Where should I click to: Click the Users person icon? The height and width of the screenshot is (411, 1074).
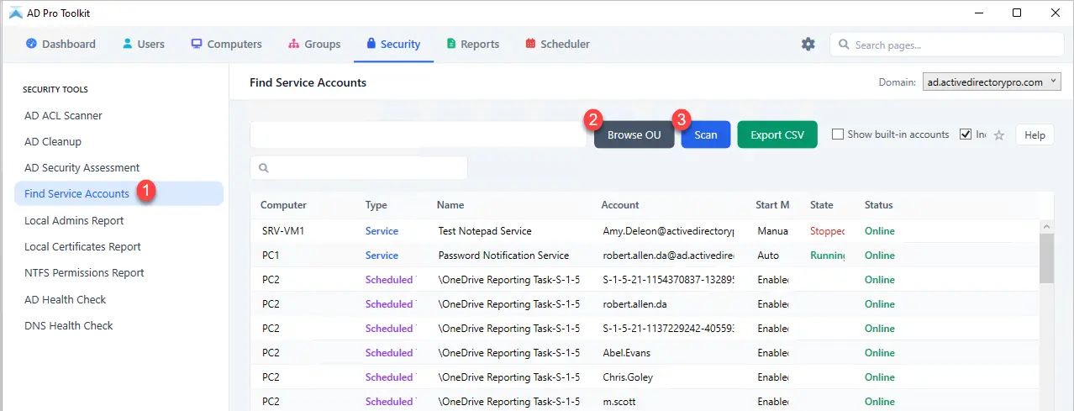tap(127, 44)
